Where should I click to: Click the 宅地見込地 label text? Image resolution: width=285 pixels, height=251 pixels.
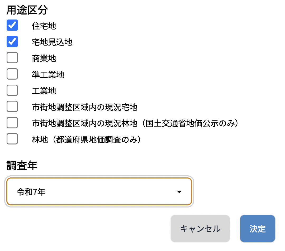[52, 42]
